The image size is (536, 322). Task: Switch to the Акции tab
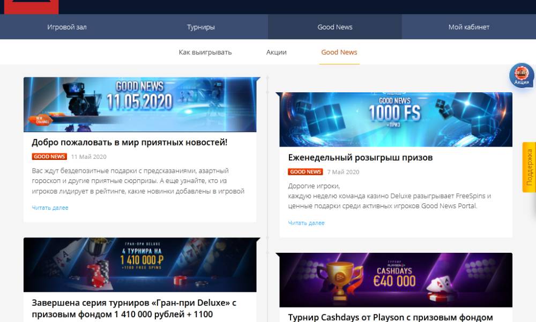(276, 53)
